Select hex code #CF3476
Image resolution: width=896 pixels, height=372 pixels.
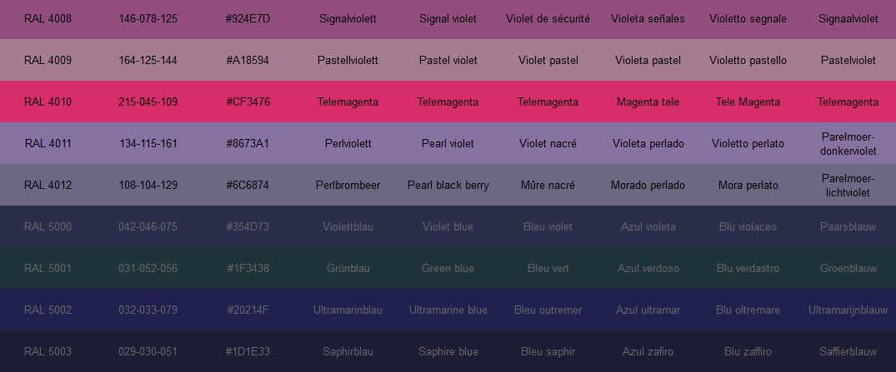pyautogui.click(x=248, y=102)
